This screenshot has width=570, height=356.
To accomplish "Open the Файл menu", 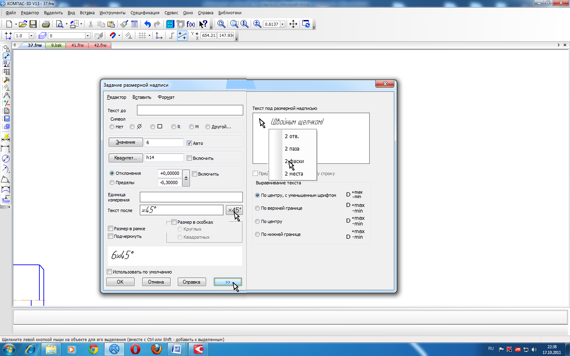I will [x=11, y=13].
